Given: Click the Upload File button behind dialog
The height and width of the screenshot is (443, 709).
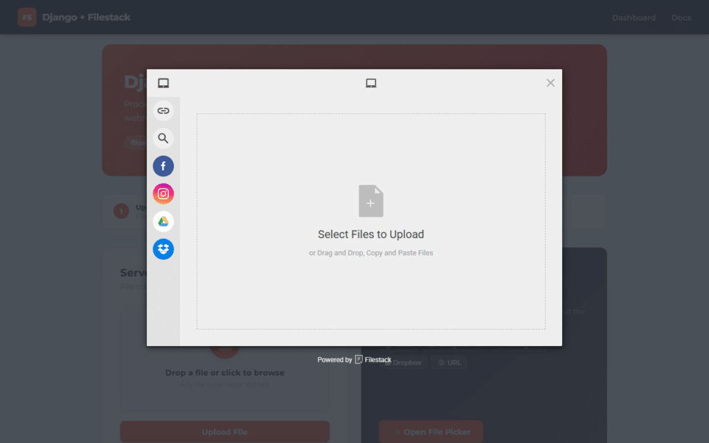Looking at the screenshot, I should [x=225, y=432].
